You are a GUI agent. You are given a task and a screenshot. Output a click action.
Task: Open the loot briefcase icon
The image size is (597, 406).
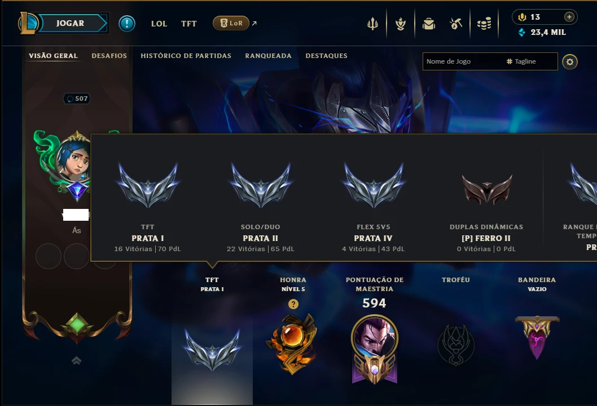tap(429, 24)
